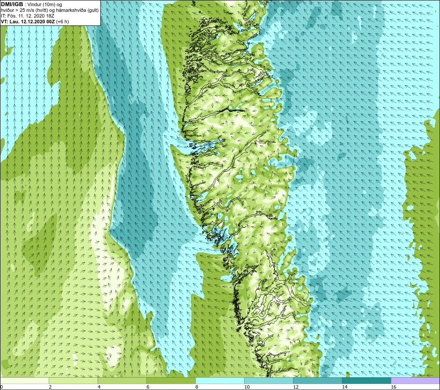The height and width of the screenshot is (390, 440).
Task: Click the legend value label 16
Action: [393, 387]
